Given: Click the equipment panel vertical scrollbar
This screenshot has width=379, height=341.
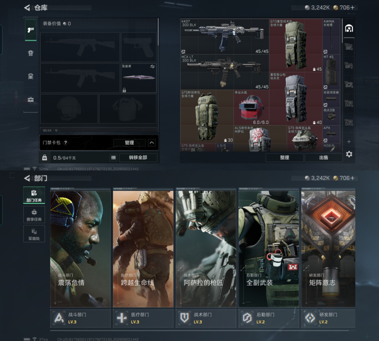Looking at the screenshot, I should pyautogui.click(x=158, y=32).
